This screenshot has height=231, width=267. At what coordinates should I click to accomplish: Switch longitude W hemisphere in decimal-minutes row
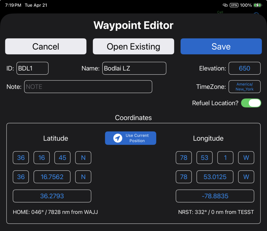tap(246, 177)
